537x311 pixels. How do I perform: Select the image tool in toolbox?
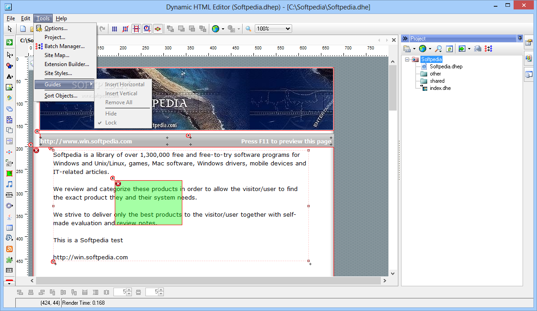(x=9, y=87)
